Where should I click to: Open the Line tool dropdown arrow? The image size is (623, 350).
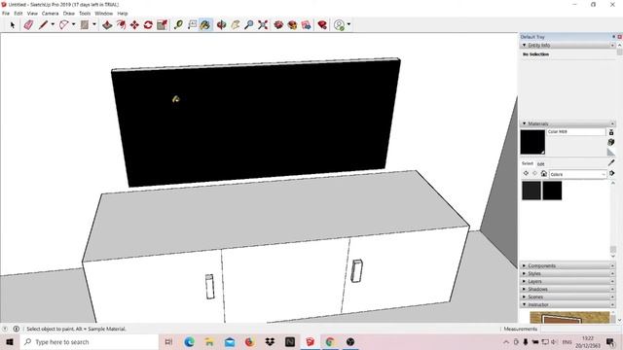coord(53,24)
